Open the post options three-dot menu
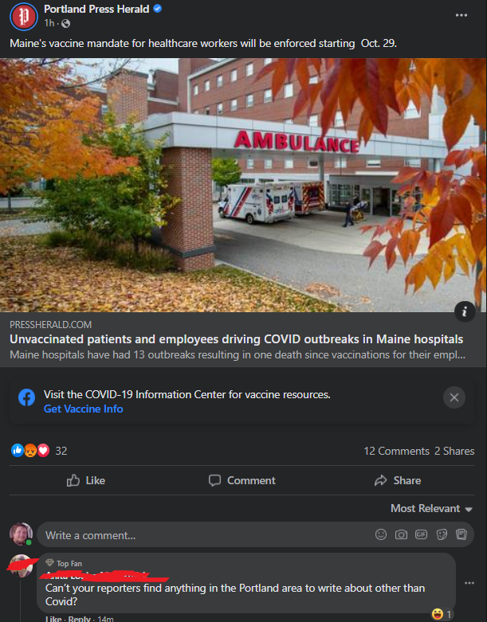Viewport: 487px width, 622px height. [461, 15]
